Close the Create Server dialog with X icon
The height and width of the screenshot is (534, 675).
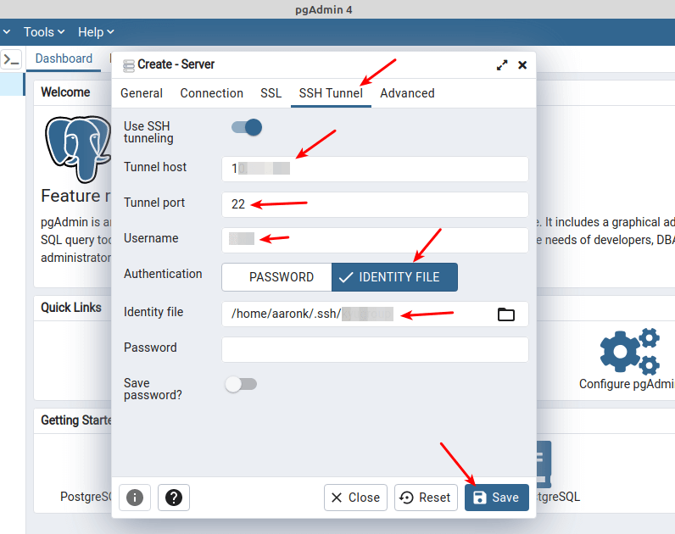coord(522,65)
